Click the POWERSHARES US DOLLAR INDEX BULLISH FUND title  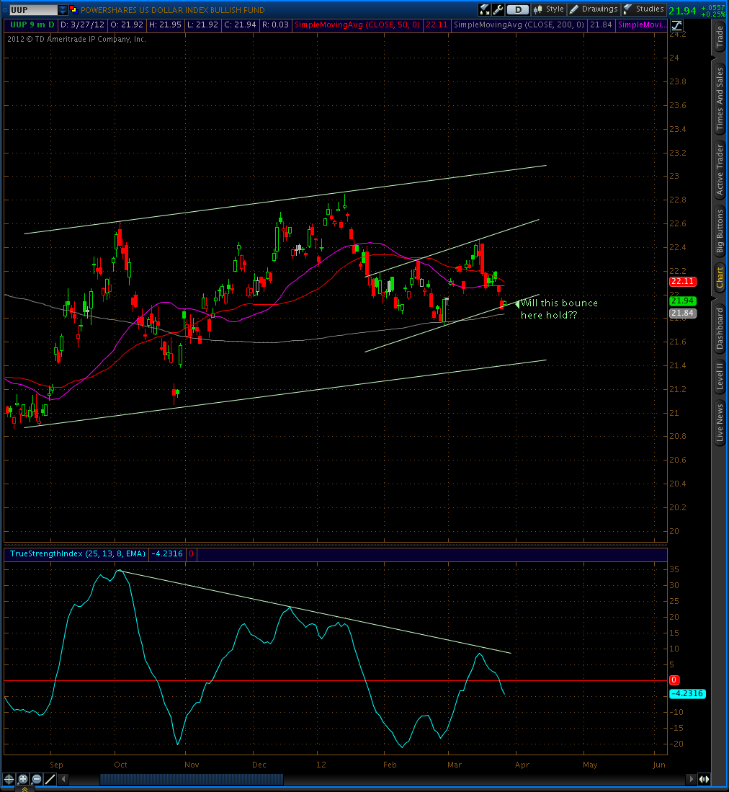[172, 10]
